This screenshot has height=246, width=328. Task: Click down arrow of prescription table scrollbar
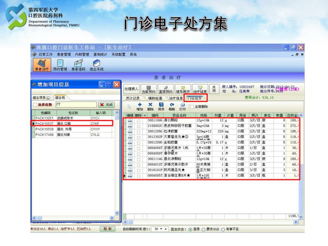click(301, 217)
